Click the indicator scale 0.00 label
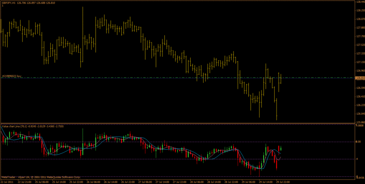365x184 pixels. coord(359,142)
